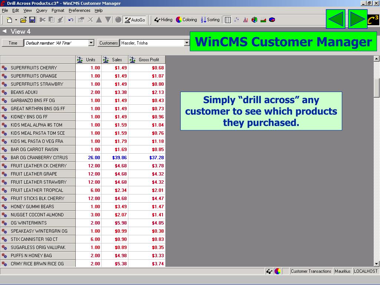
Task: Click the scroll down arrow of table
Action: 376,264
